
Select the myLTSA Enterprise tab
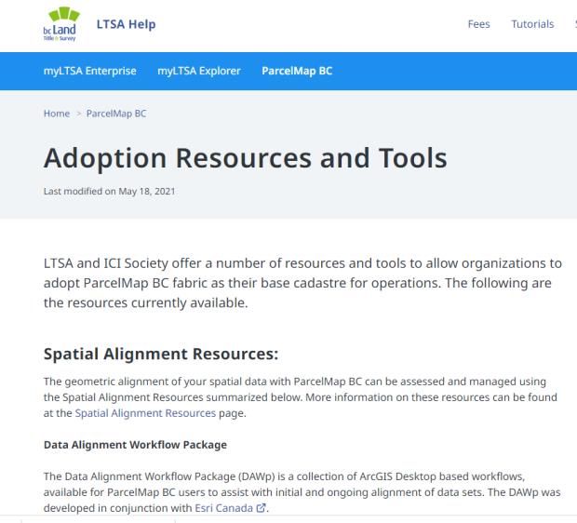90,71
